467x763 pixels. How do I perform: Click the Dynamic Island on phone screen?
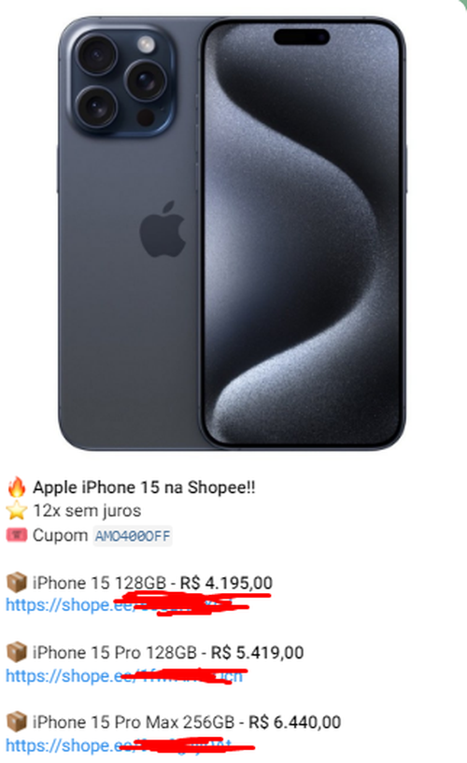[302, 37]
